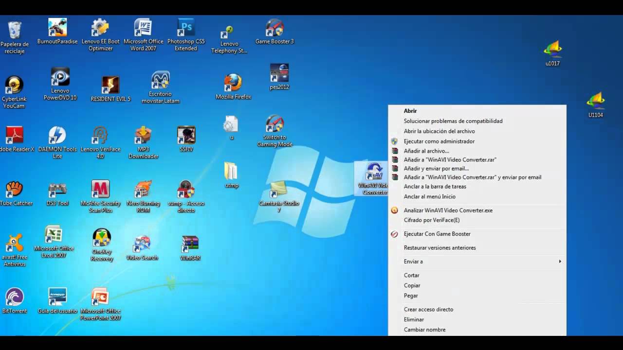The width and height of the screenshot is (623, 350).
Task: Select the u1017 desktop icon
Action: 552,53
